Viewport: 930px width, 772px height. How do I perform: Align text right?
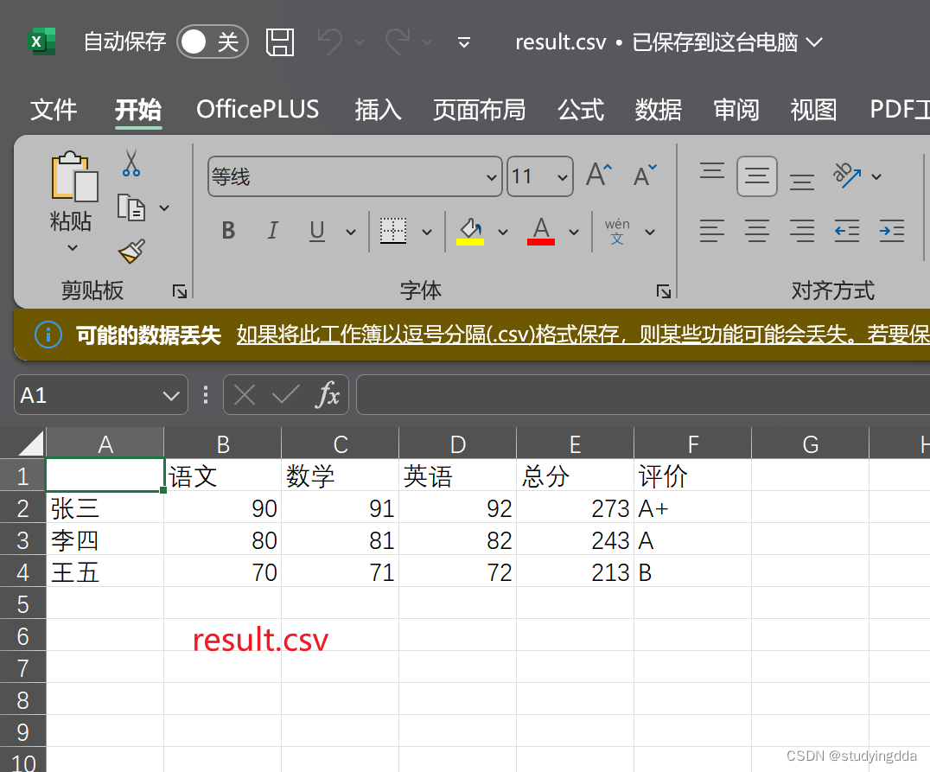point(802,232)
